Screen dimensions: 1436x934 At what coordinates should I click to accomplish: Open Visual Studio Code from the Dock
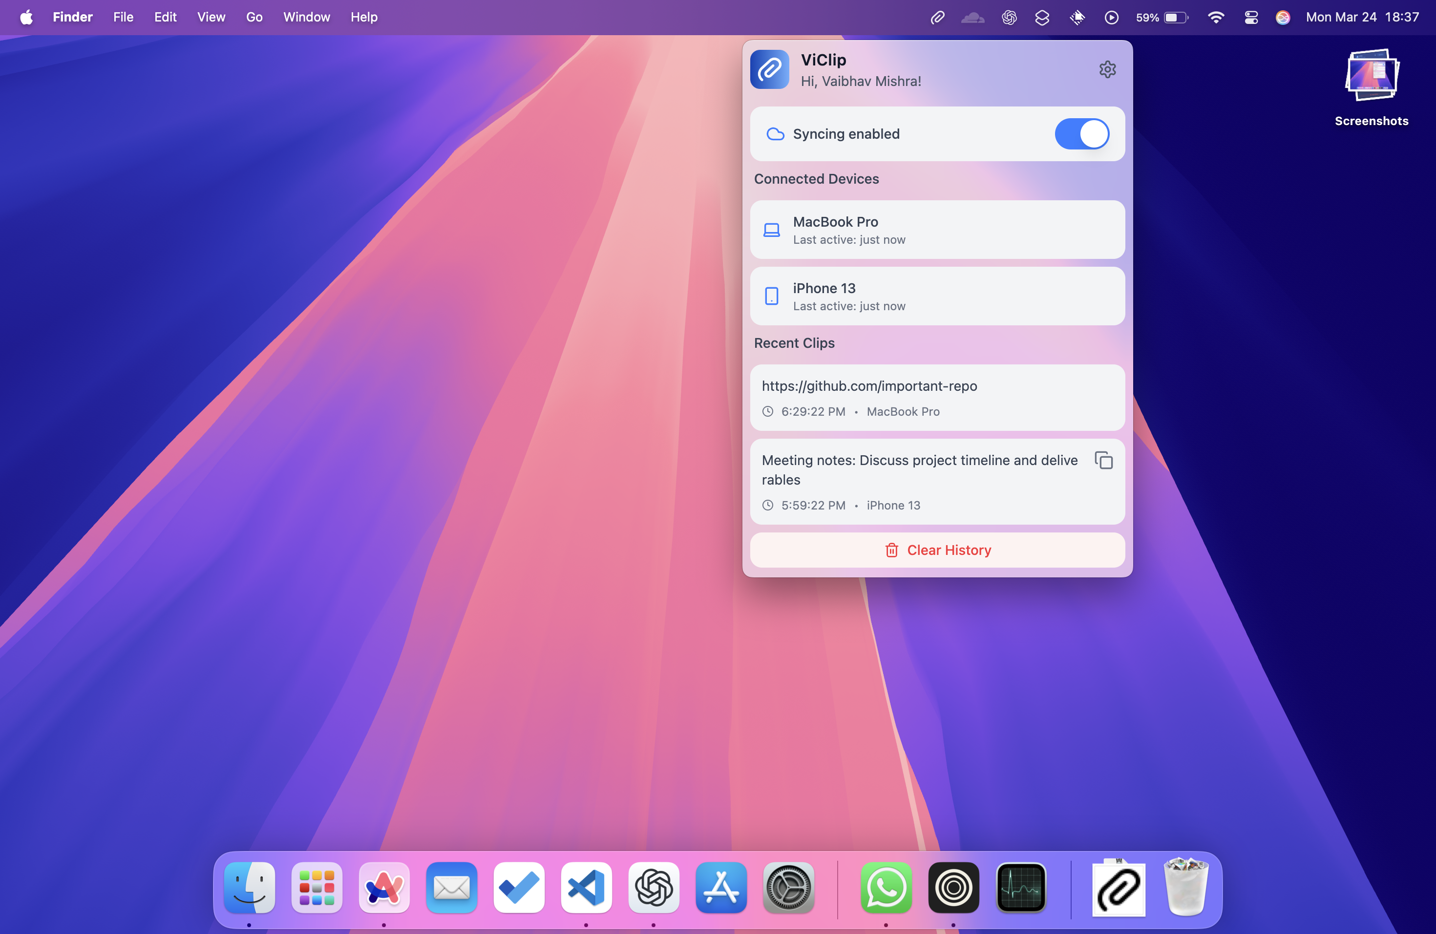click(586, 888)
